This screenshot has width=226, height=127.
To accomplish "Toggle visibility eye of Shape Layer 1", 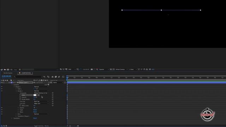I will pyautogui.click(x=2, y=83).
